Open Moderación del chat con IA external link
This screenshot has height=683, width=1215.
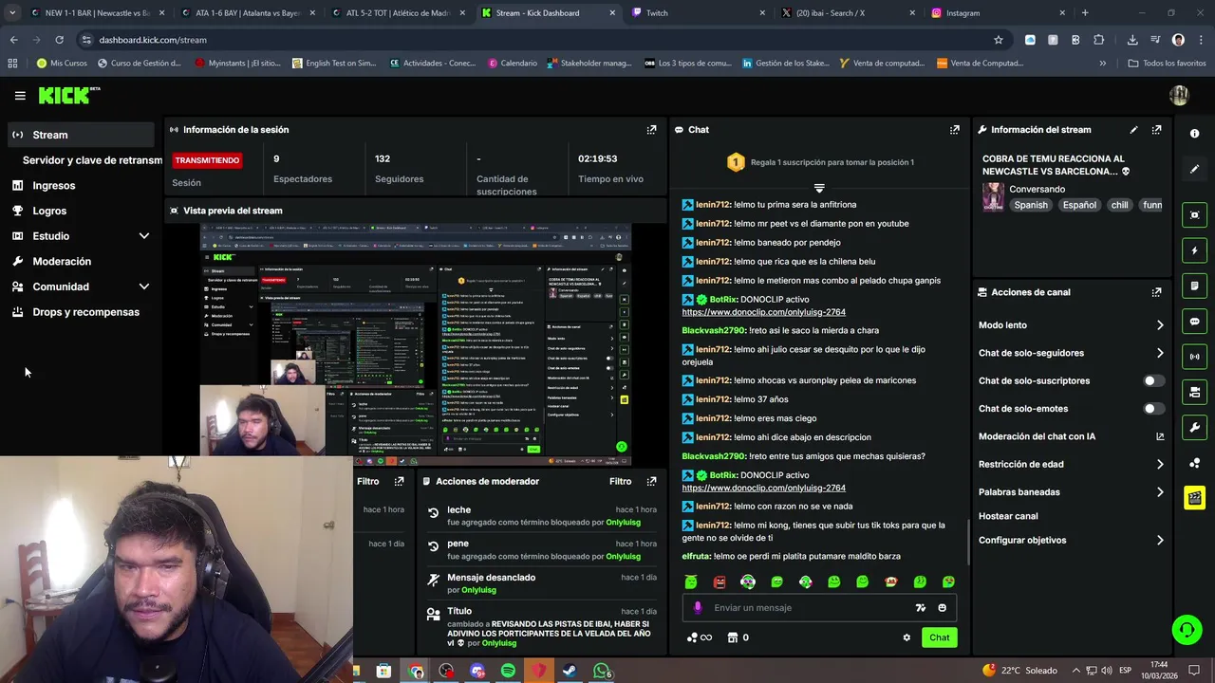click(1160, 436)
